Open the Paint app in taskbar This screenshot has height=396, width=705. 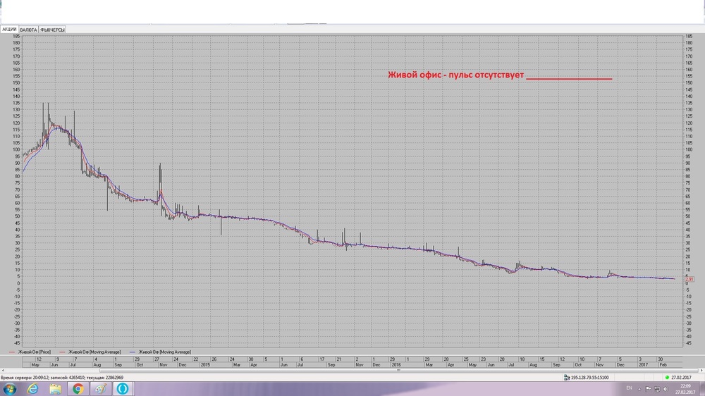pos(100,389)
